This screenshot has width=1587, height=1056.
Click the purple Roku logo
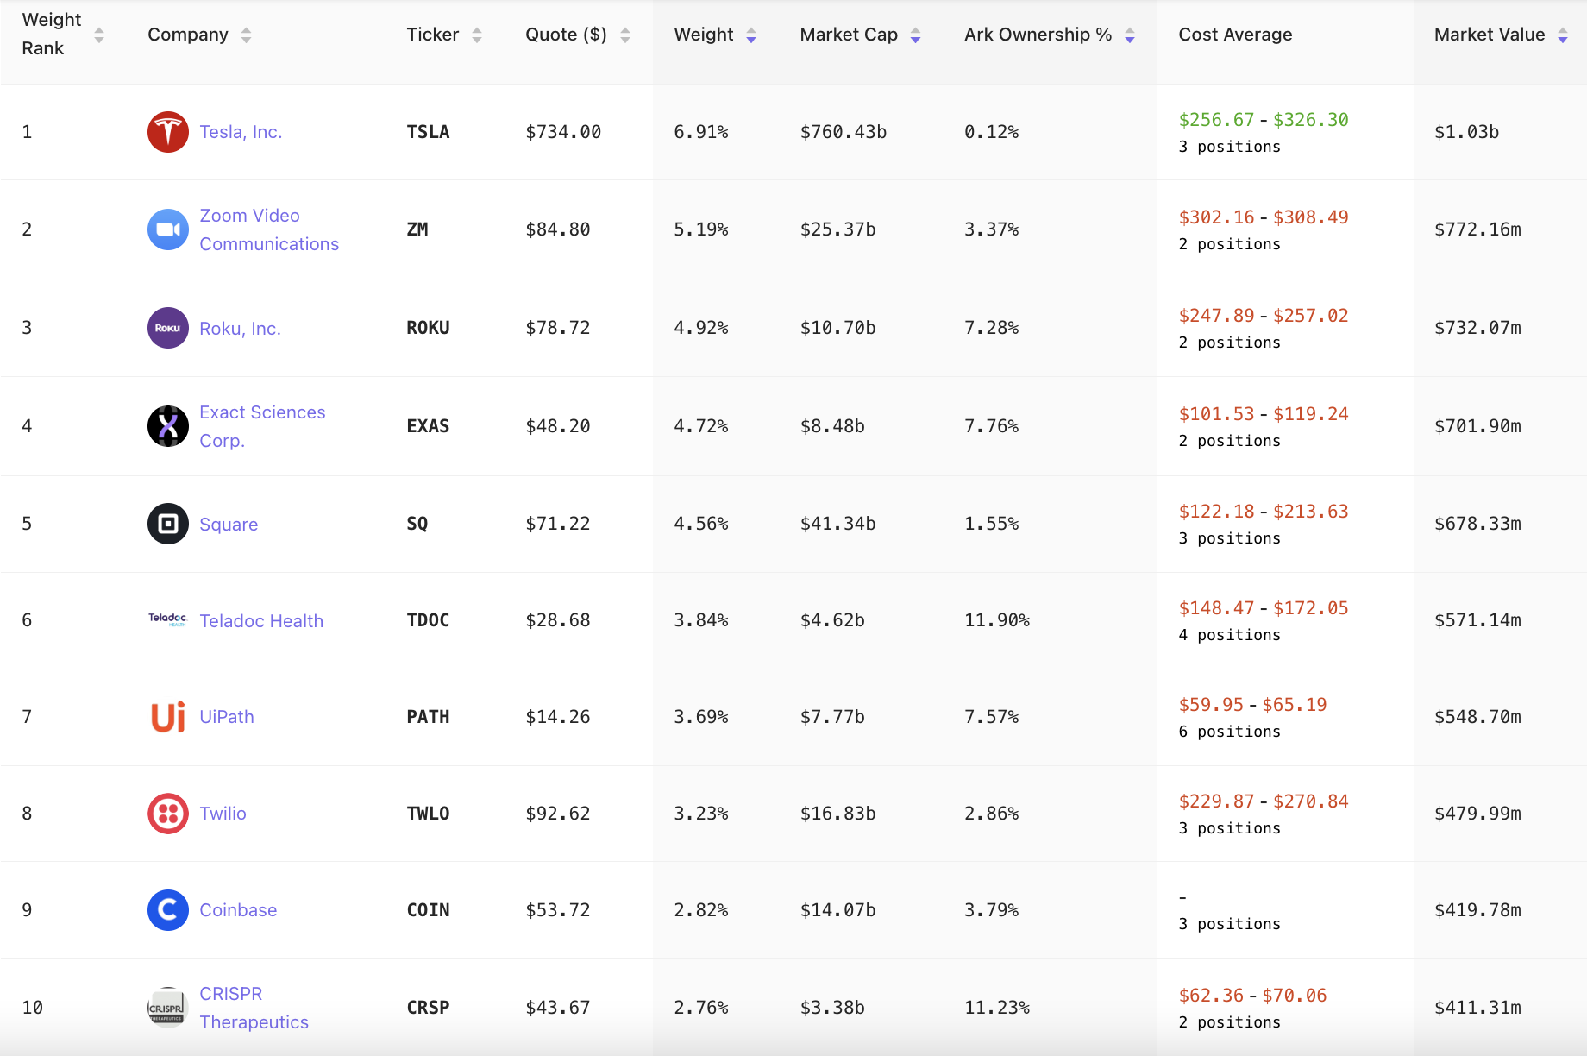point(168,328)
